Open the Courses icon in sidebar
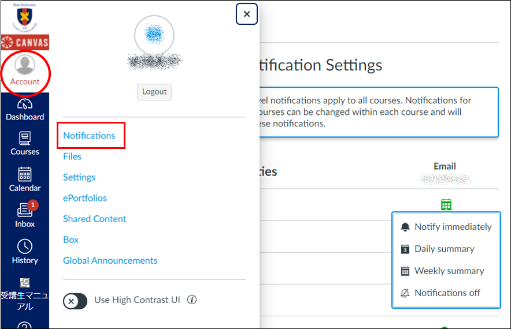The width and height of the screenshot is (511, 329). 25,143
